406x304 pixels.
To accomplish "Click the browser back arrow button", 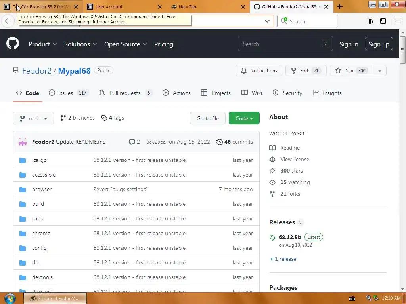I will point(8,21).
